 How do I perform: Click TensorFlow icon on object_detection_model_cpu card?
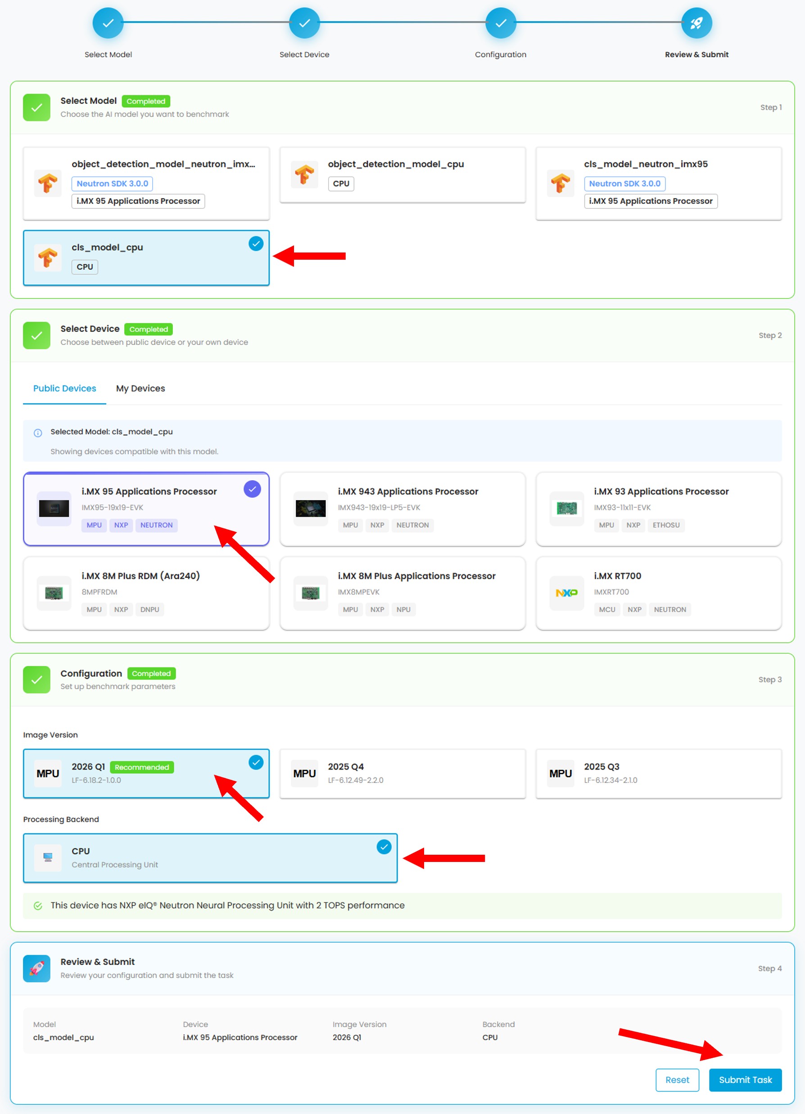point(304,174)
